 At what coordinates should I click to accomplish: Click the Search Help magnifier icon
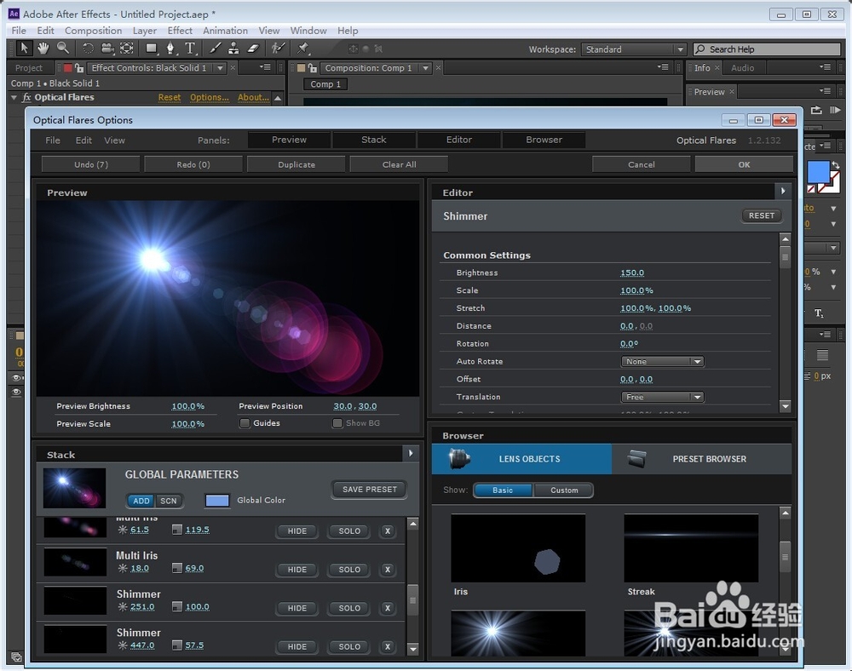[x=700, y=49]
